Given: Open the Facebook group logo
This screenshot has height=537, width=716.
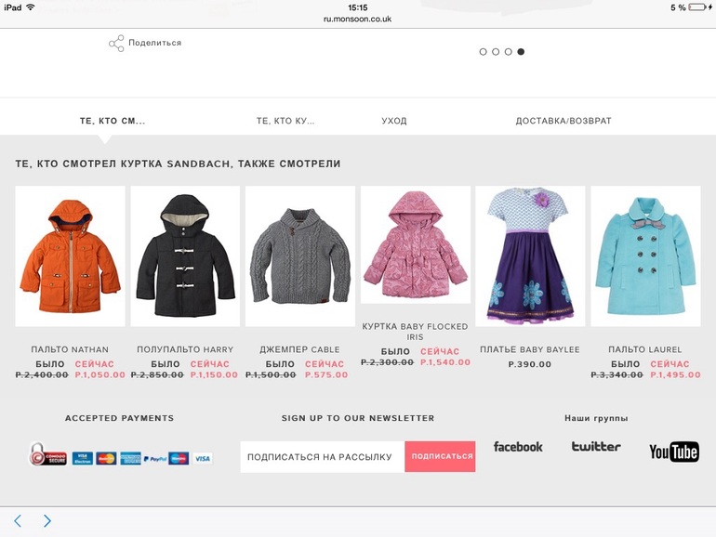Looking at the screenshot, I should coord(518,447).
